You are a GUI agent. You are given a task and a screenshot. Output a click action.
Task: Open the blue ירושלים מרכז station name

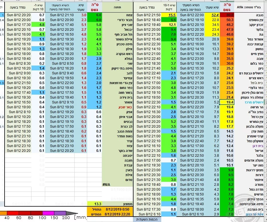[x=250, y=102]
